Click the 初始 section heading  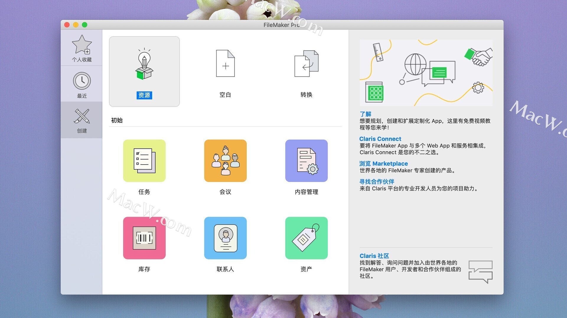117,120
